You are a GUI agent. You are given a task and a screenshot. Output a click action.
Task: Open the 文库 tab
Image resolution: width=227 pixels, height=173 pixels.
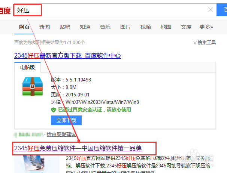click(x=186, y=27)
